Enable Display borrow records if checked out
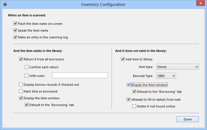The height and width of the screenshot is (130, 207). (21, 85)
